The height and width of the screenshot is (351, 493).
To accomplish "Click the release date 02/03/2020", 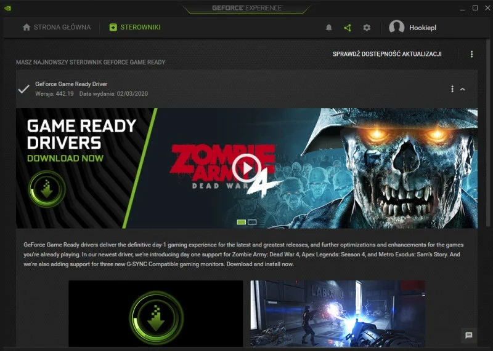I will point(132,93).
